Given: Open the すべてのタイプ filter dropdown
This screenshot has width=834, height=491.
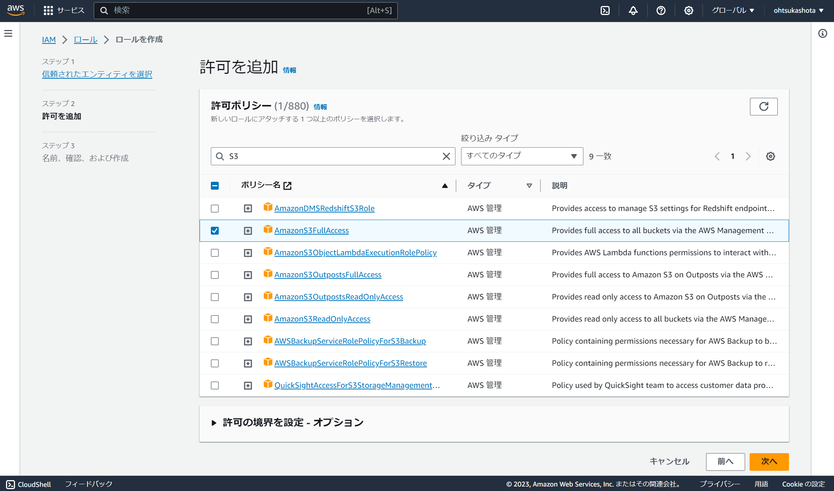Looking at the screenshot, I should point(521,156).
